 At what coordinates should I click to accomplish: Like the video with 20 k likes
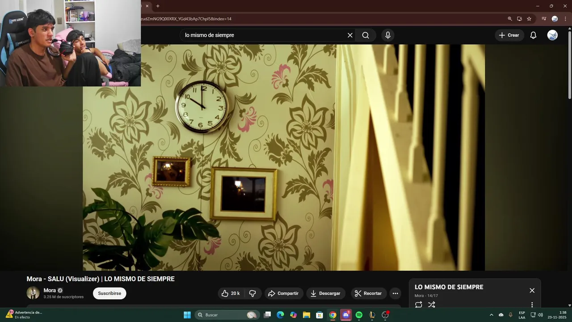coord(231,293)
